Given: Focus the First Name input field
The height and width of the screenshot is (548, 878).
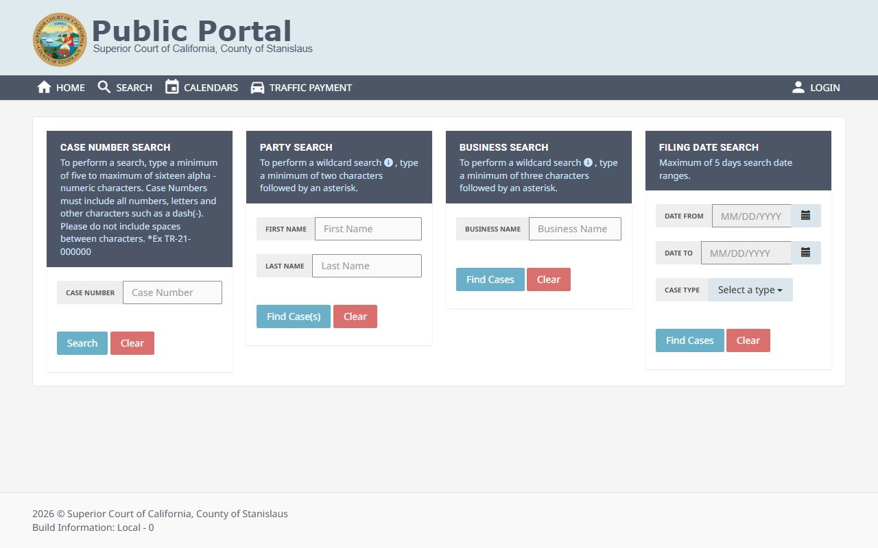Looking at the screenshot, I should [x=368, y=229].
